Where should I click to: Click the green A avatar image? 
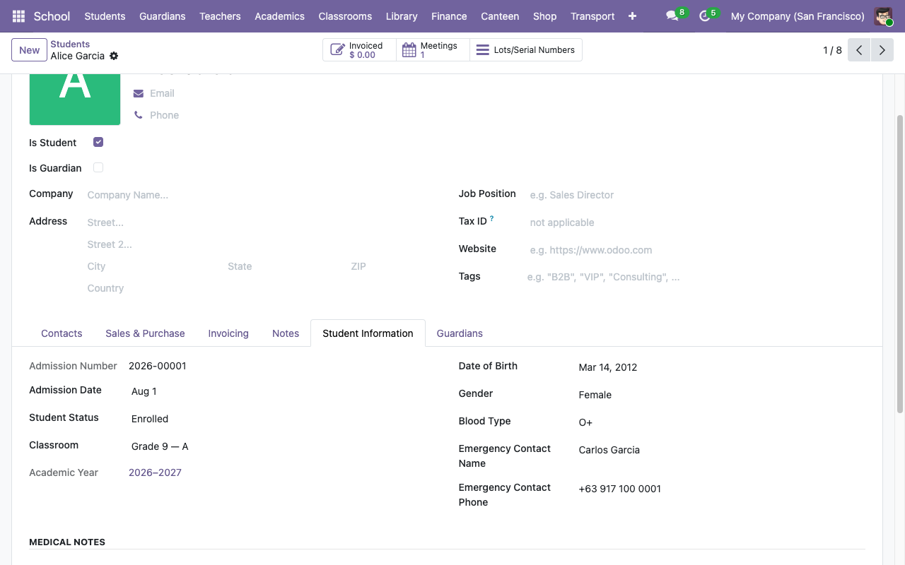click(75, 99)
